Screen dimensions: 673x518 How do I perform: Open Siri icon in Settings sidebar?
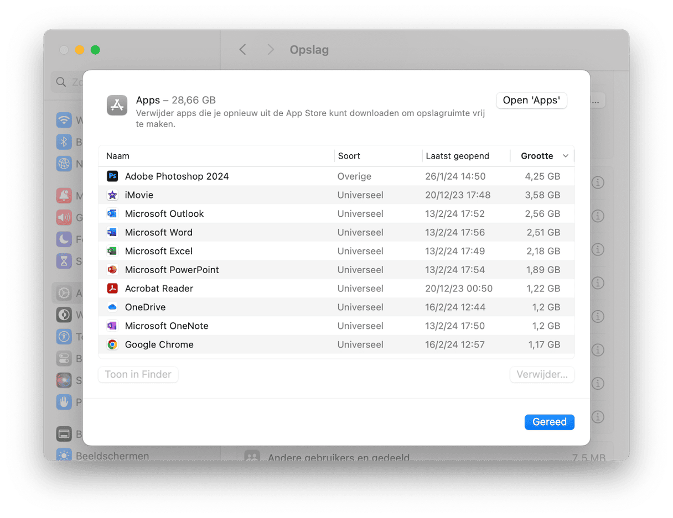pyautogui.click(x=64, y=380)
